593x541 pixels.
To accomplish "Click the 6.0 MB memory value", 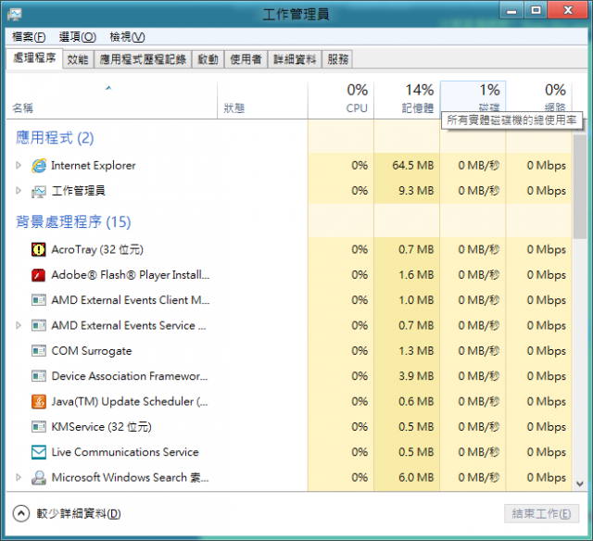I will click(x=416, y=477).
